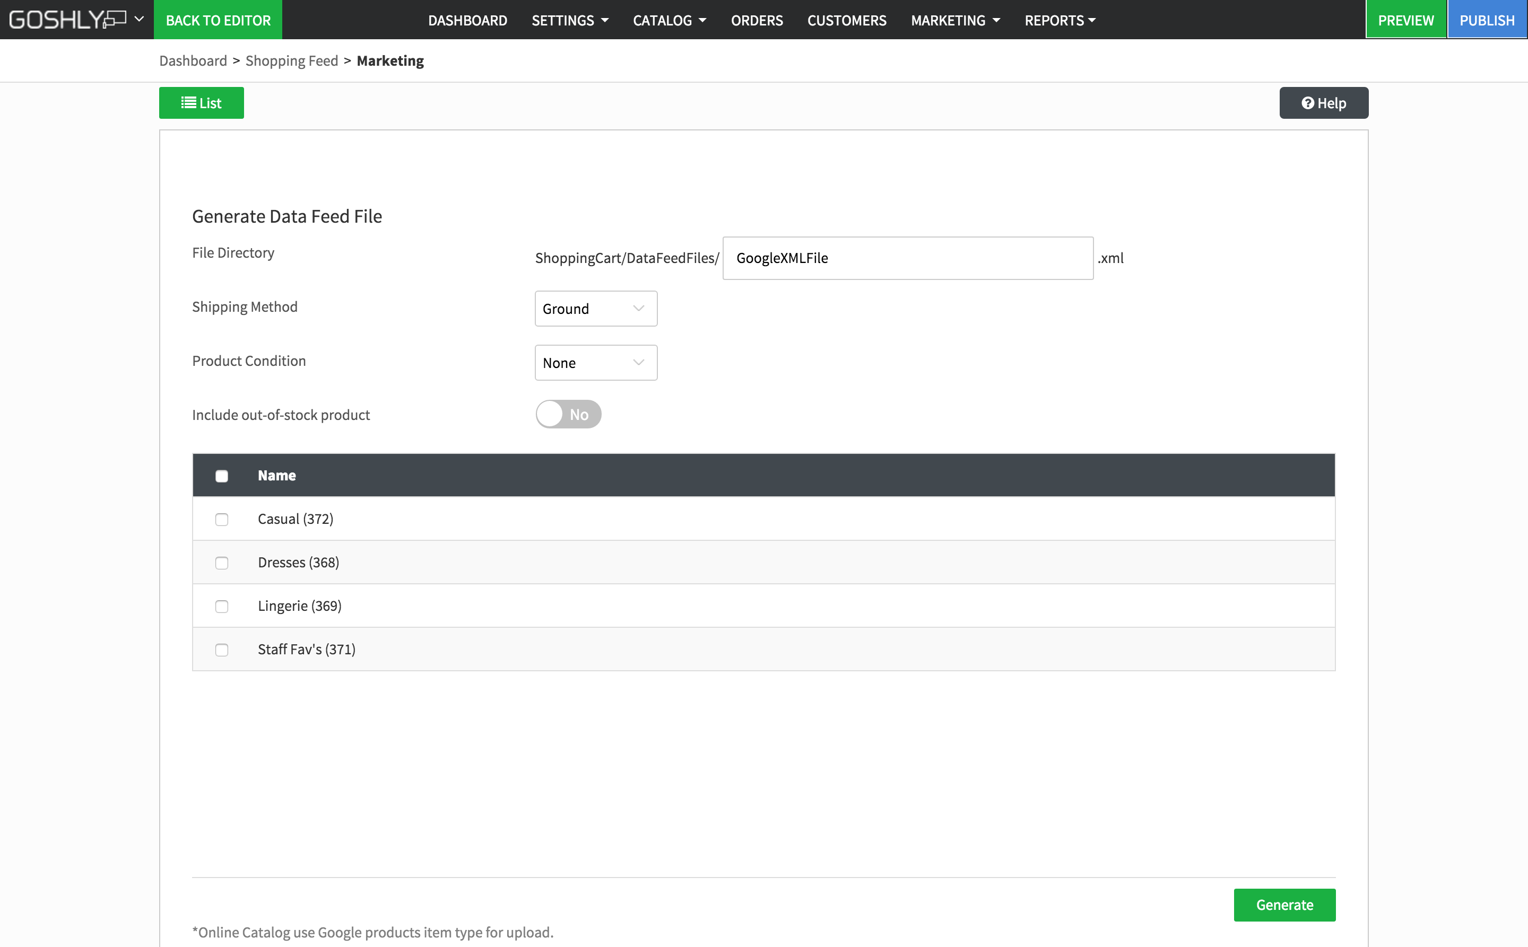The height and width of the screenshot is (947, 1528).
Task: Open the Shipping Method Ground dropdown
Action: click(595, 309)
